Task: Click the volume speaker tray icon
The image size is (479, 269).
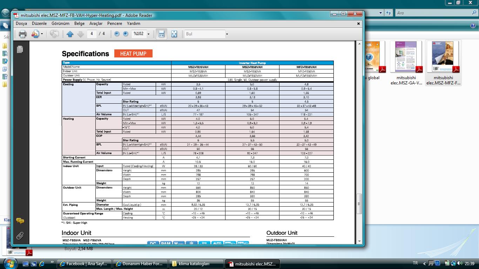Action: click(x=460, y=263)
